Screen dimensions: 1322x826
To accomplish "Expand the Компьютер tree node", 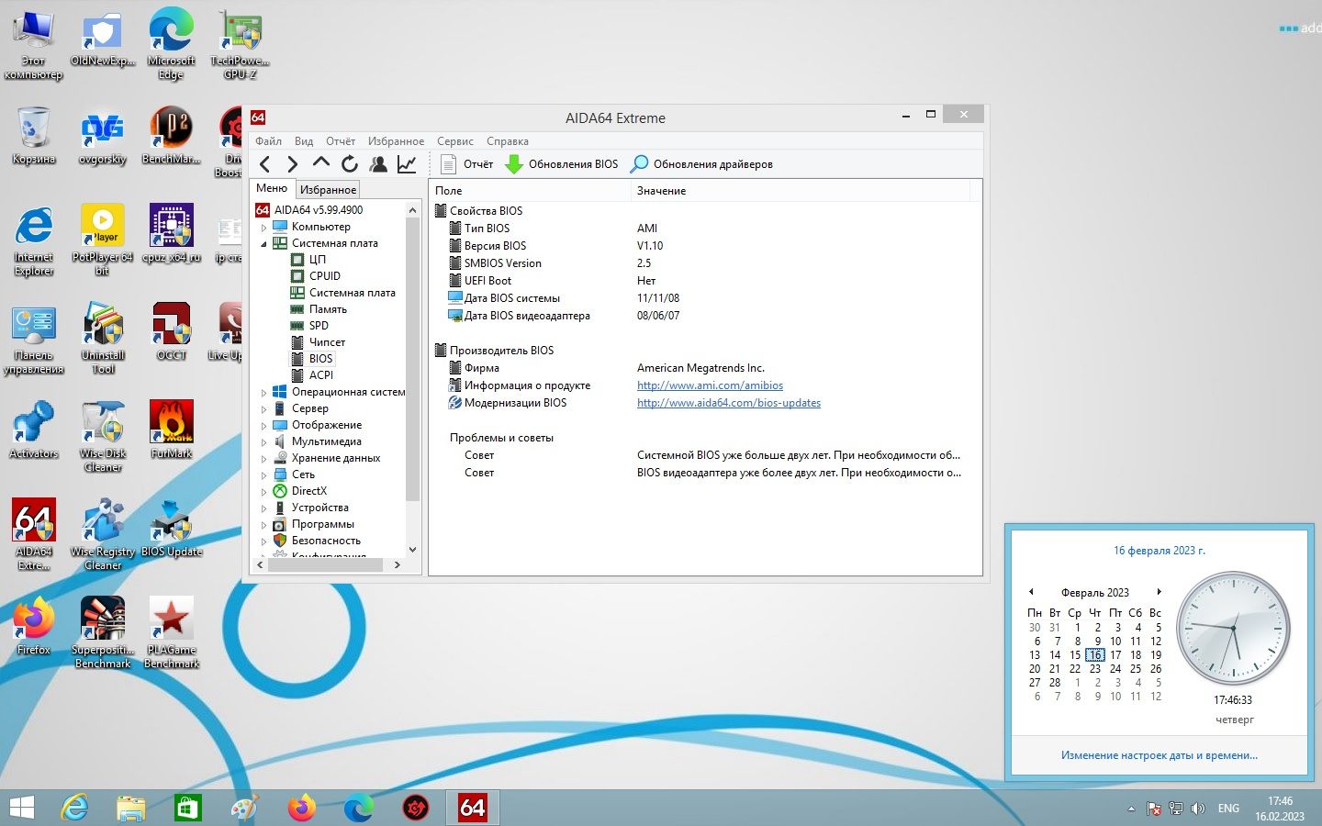I will [x=264, y=227].
